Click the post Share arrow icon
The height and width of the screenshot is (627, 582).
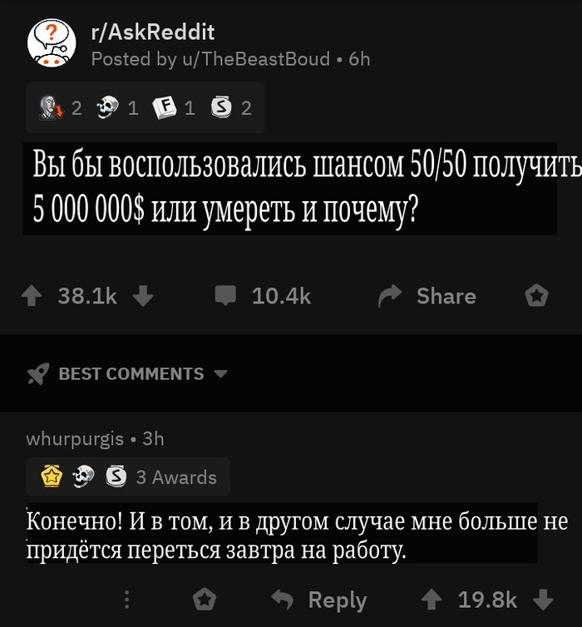(x=390, y=295)
